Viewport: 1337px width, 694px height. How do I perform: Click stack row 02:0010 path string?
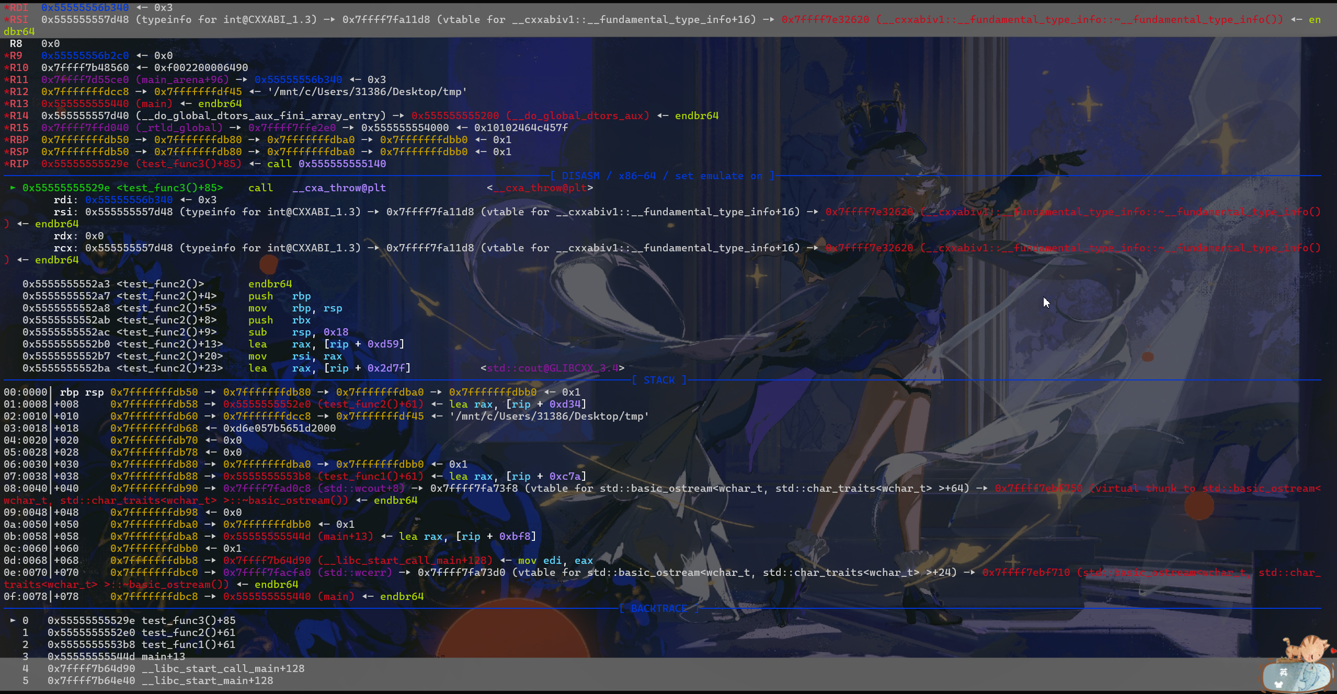click(549, 416)
